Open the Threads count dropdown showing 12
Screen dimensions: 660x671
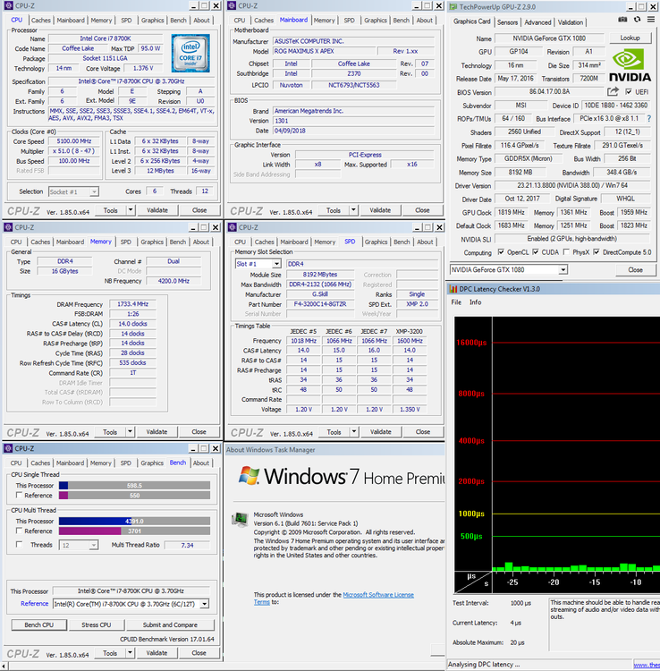click(94, 545)
